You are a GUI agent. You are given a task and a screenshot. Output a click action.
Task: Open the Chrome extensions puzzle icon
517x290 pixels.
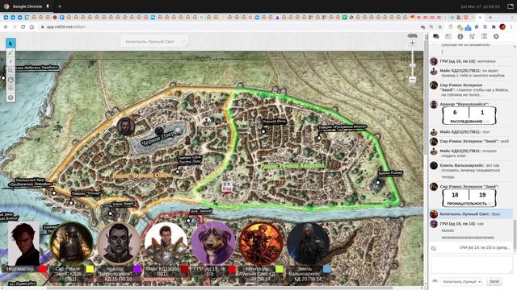494,27
